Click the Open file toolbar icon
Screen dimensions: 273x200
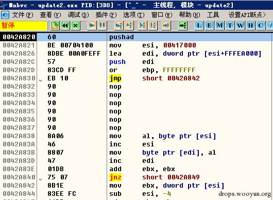(x=55, y=26)
